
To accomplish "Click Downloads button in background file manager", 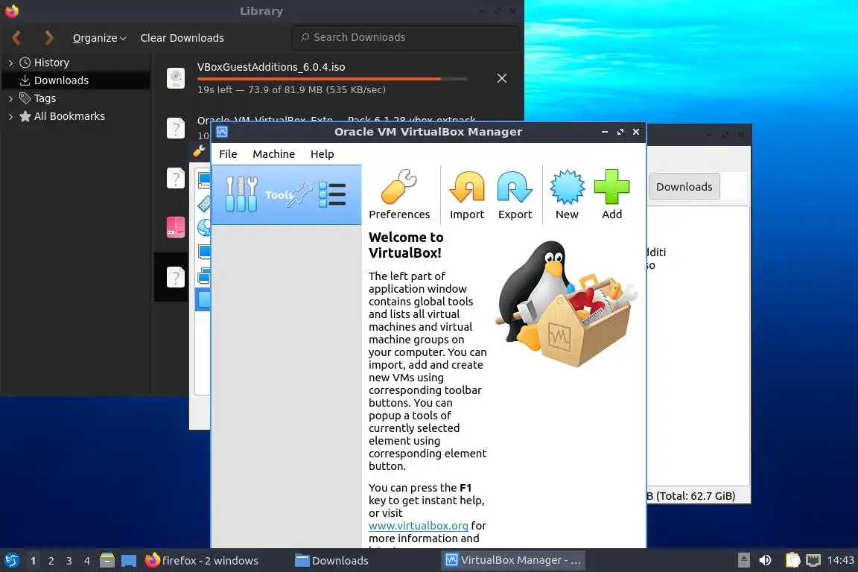I will (684, 187).
